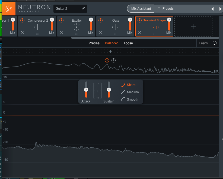Adjust the Mix slider of the leftmost cut-off module
The image size is (223, 179).
point(13,24)
